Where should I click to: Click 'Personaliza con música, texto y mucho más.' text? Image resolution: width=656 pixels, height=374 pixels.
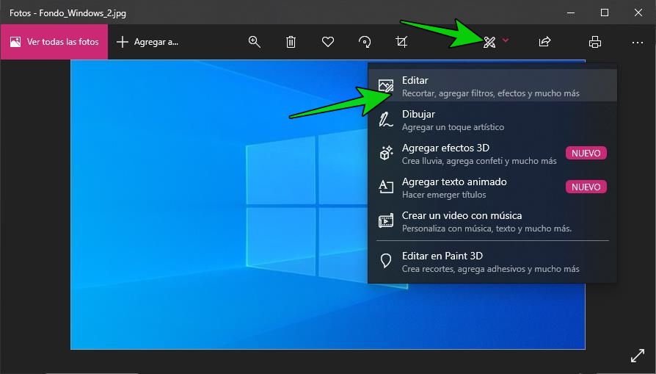[486, 229]
